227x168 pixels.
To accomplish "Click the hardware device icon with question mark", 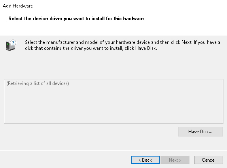I will [x=11, y=45].
